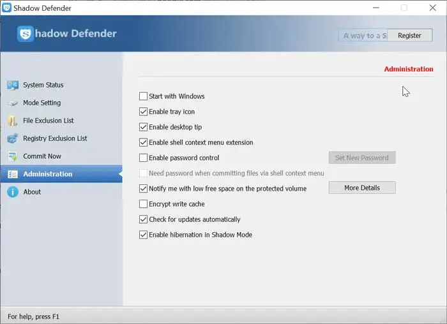Toggle Notify me with low free space
This screenshot has height=324, width=447.
coord(143,189)
